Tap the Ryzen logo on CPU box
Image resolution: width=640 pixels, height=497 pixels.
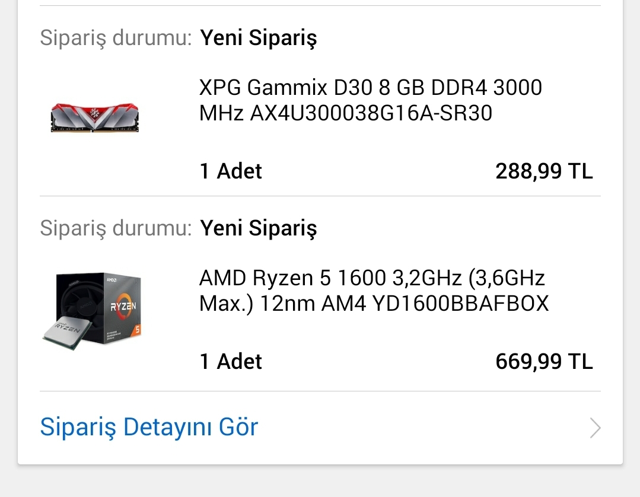(x=123, y=305)
